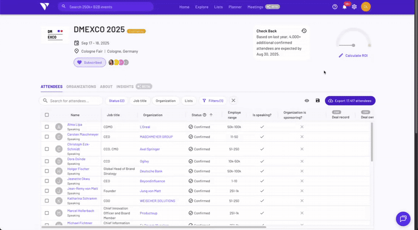Open the Lists filter dropdown
The height and width of the screenshot is (230, 418).
click(189, 101)
